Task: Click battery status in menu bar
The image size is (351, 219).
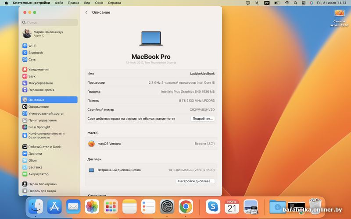Action: coord(277,3)
